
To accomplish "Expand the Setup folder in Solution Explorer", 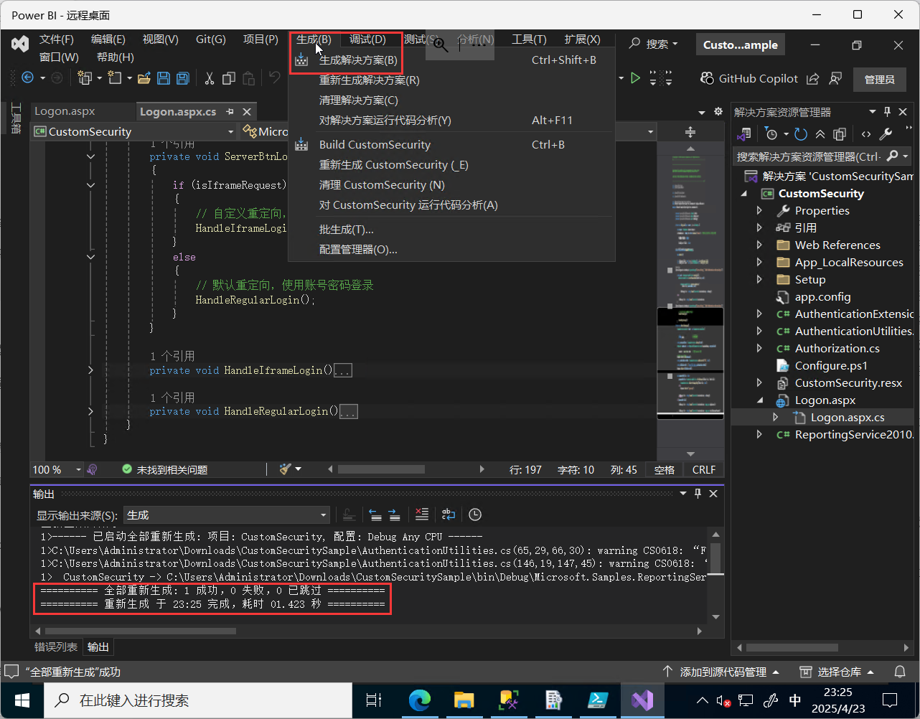I will point(759,280).
